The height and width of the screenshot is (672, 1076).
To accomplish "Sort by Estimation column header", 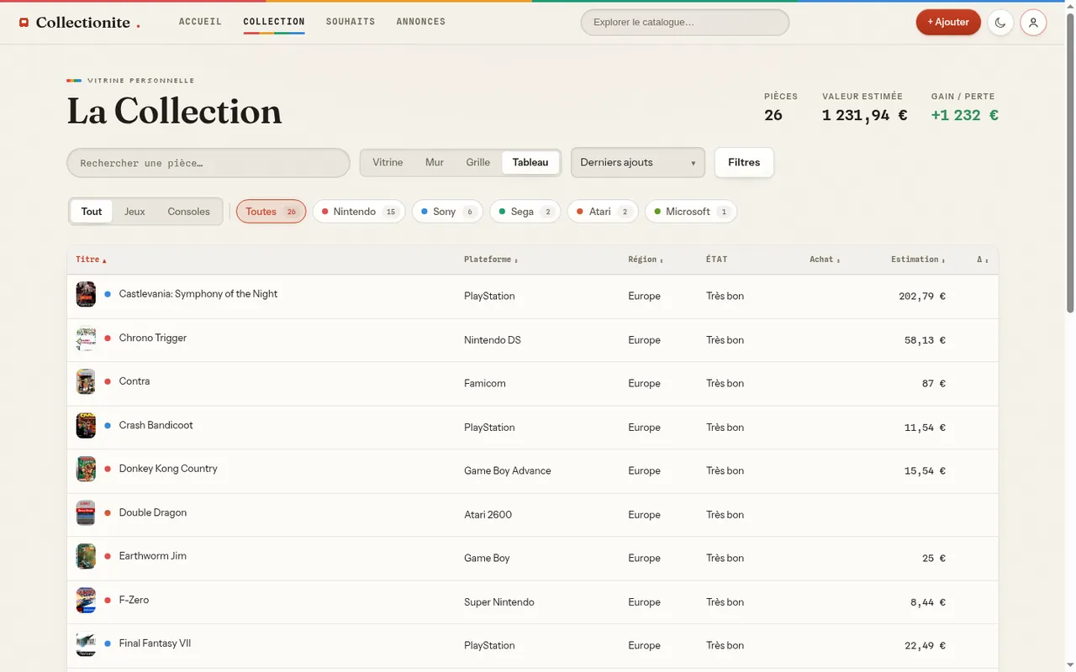I will tap(918, 260).
